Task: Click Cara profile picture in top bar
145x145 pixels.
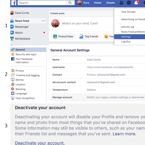Action: (x=80, y=3)
